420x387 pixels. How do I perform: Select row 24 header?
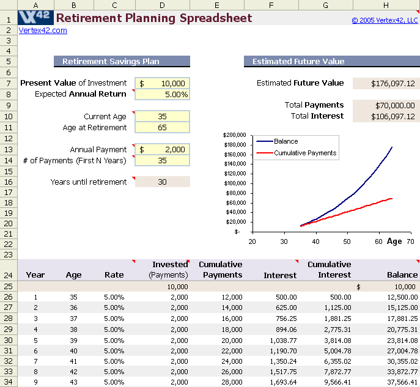pyautogui.click(x=9, y=270)
